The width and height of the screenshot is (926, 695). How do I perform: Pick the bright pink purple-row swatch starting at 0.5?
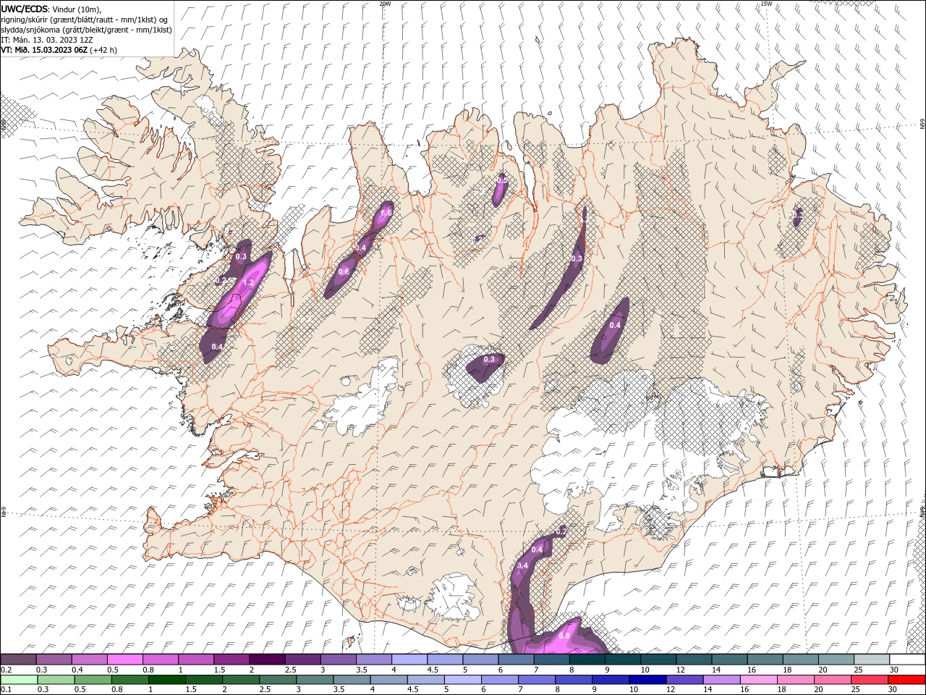(124, 660)
